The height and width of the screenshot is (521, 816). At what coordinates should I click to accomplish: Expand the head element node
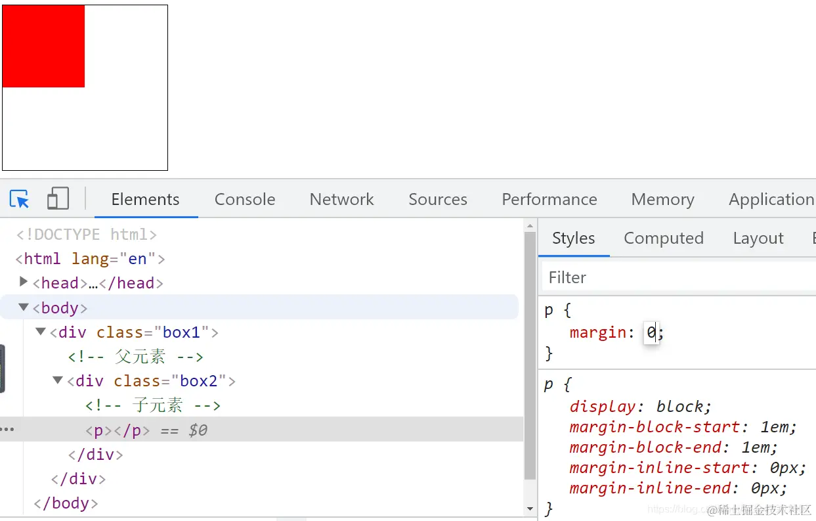[24, 282]
